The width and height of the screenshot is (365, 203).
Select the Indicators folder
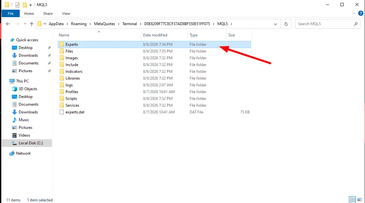[154, 71]
